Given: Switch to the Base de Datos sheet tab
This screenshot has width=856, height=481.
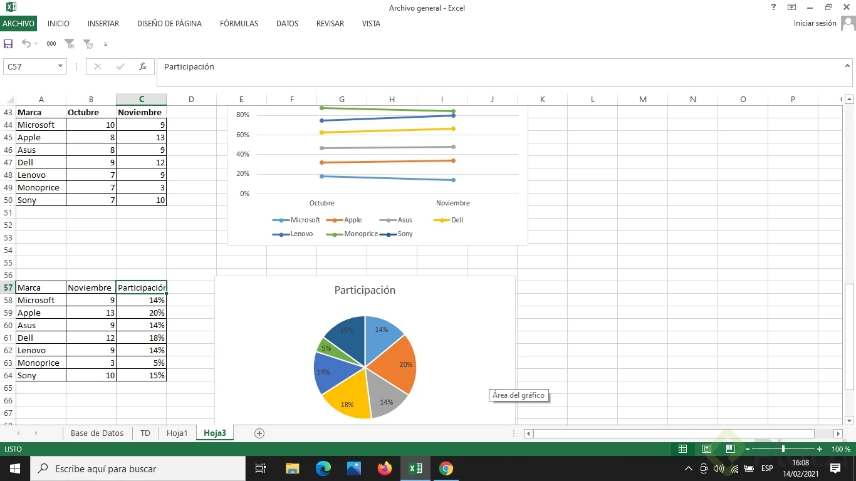Looking at the screenshot, I should point(97,433).
